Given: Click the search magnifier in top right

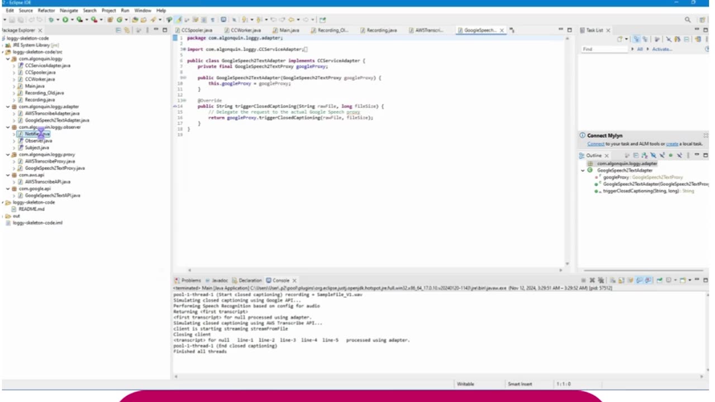Looking at the screenshot, I should click(688, 20).
